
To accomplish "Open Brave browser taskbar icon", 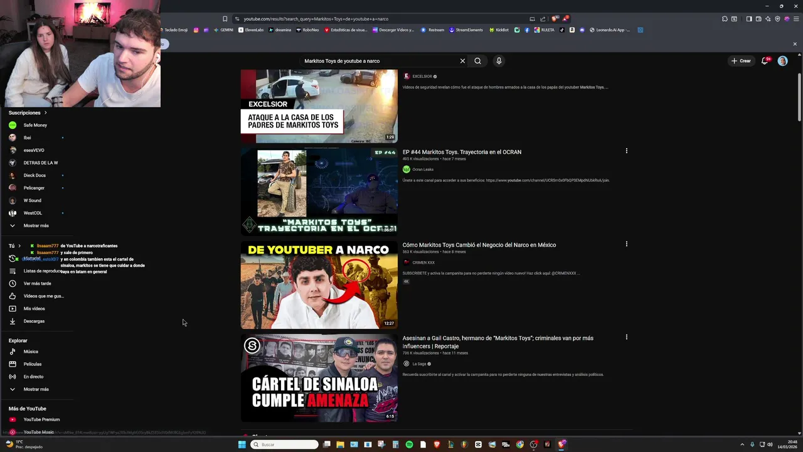I will (437, 444).
